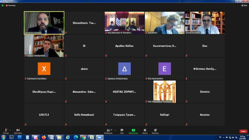This screenshot has height=140, width=249.
Task: Select Theodosios Kyriakidis video tile
Action: point(44,23)
